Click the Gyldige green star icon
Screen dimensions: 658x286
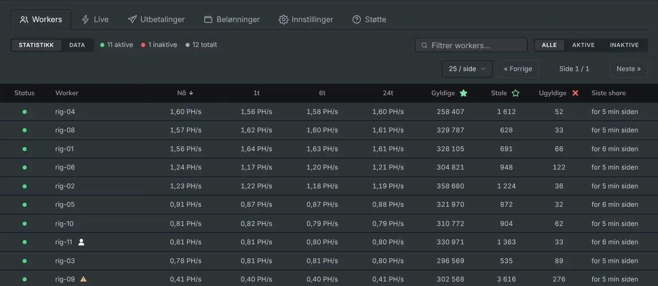coord(463,93)
